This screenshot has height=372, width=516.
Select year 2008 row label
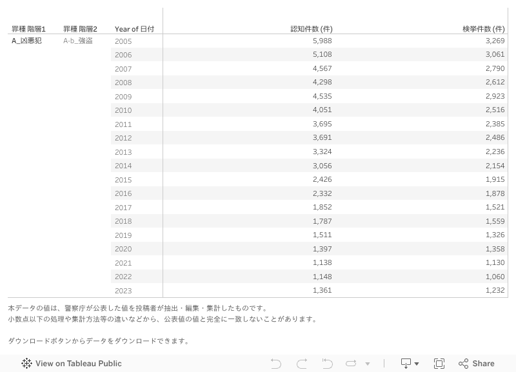pyautogui.click(x=123, y=83)
